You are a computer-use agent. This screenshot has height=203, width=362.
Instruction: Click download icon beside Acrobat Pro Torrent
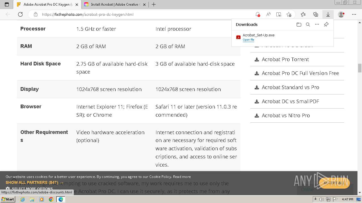257,59
